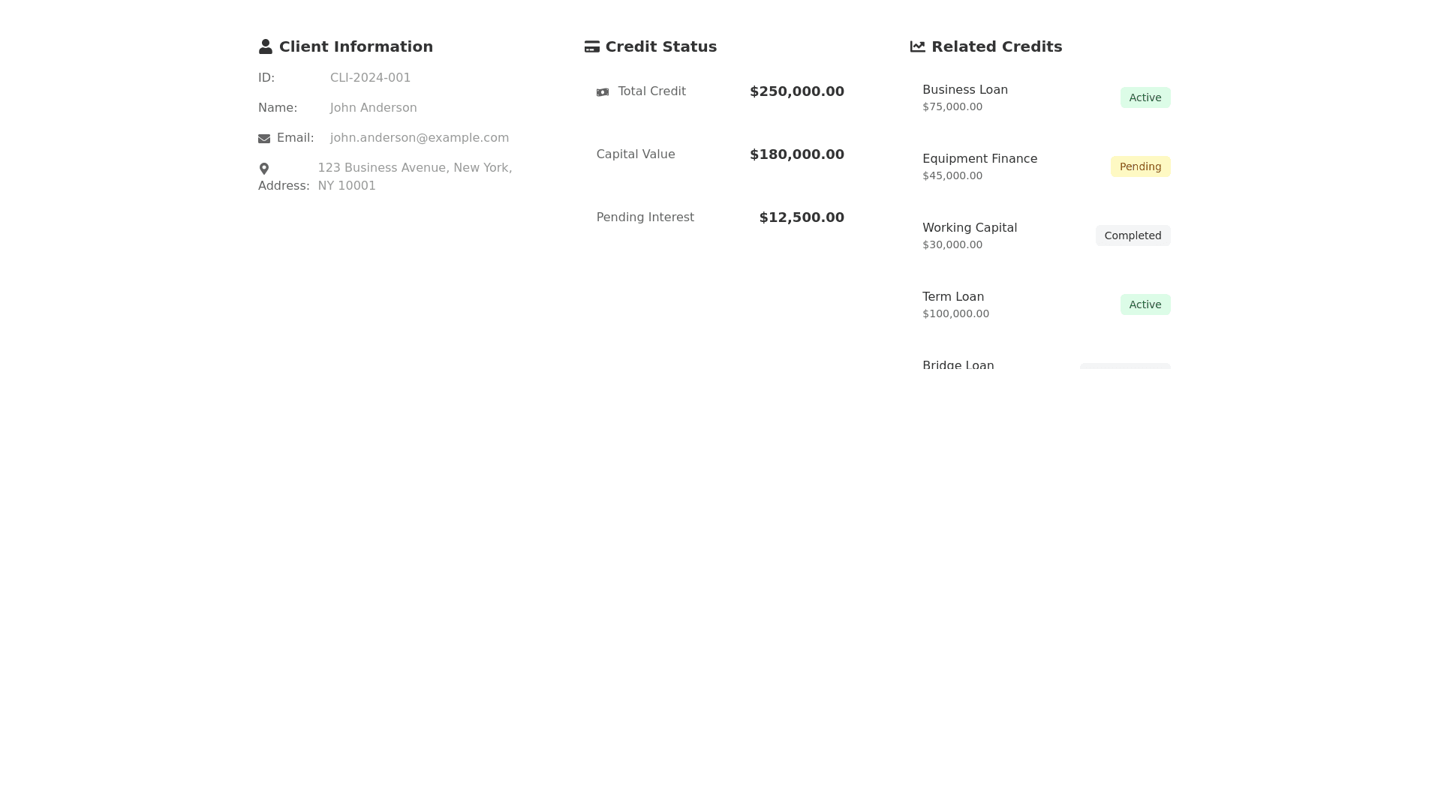1441x810 pixels.
Task: Click the Pending badge on Equipment Finance
Action: pos(1139,166)
